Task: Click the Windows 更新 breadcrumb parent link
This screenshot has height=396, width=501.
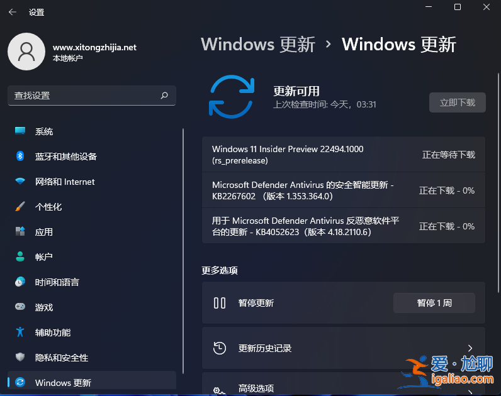Action: [x=258, y=45]
